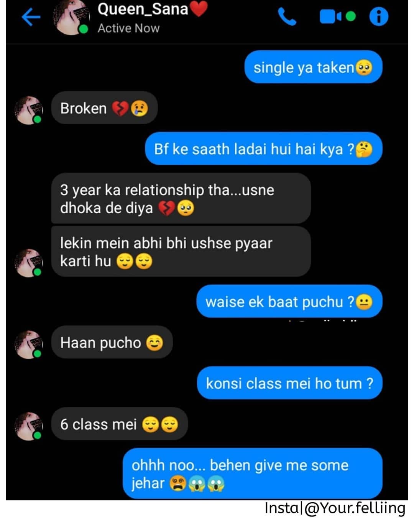Tap the '6 class mei' reply bubble

coord(119,424)
